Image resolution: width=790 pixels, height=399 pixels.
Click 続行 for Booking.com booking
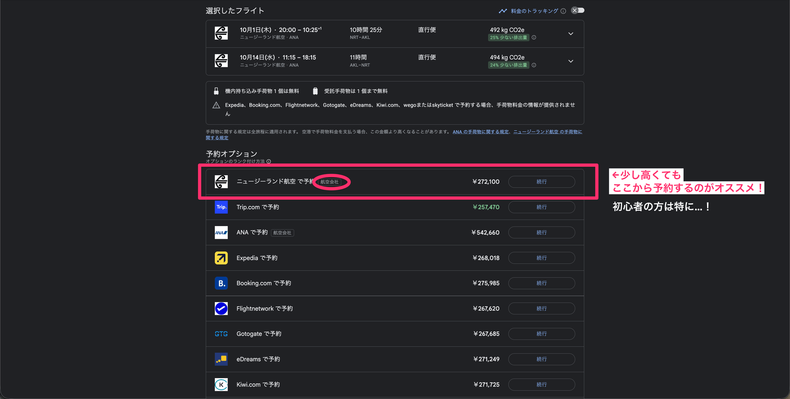(x=542, y=283)
